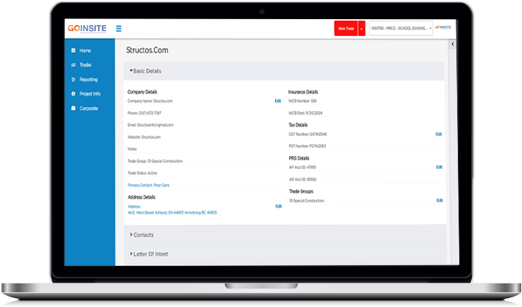Click Edit next to GST Number
The height and width of the screenshot is (307, 522).
tap(439, 134)
